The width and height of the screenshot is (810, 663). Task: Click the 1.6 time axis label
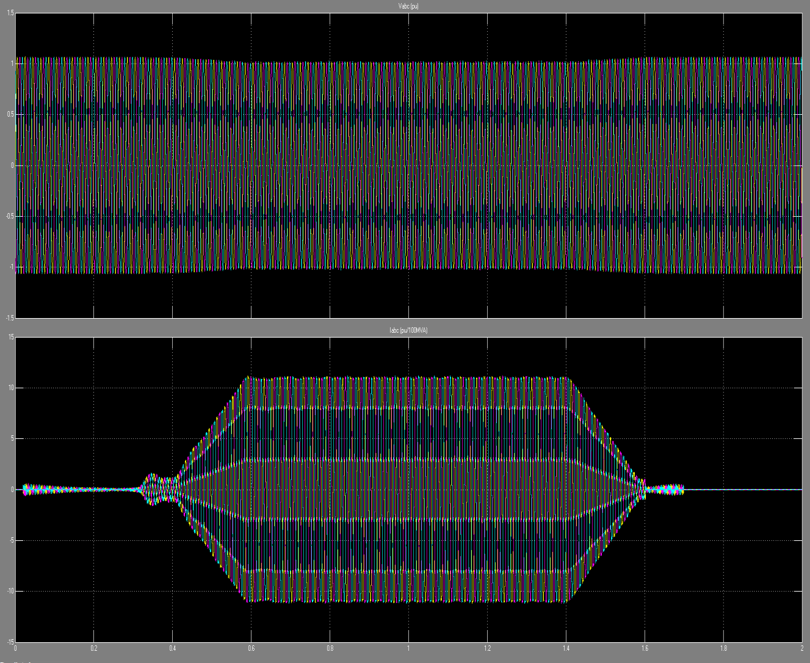click(x=645, y=648)
